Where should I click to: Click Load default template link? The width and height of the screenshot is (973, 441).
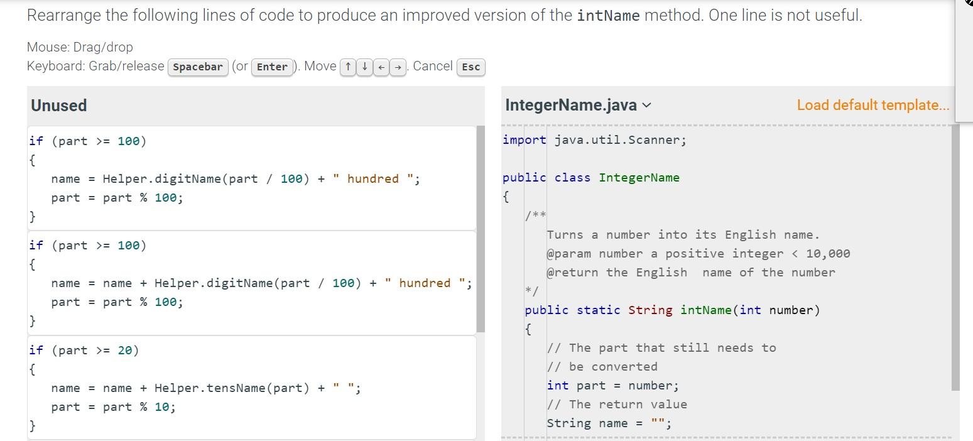coord(873,105)
